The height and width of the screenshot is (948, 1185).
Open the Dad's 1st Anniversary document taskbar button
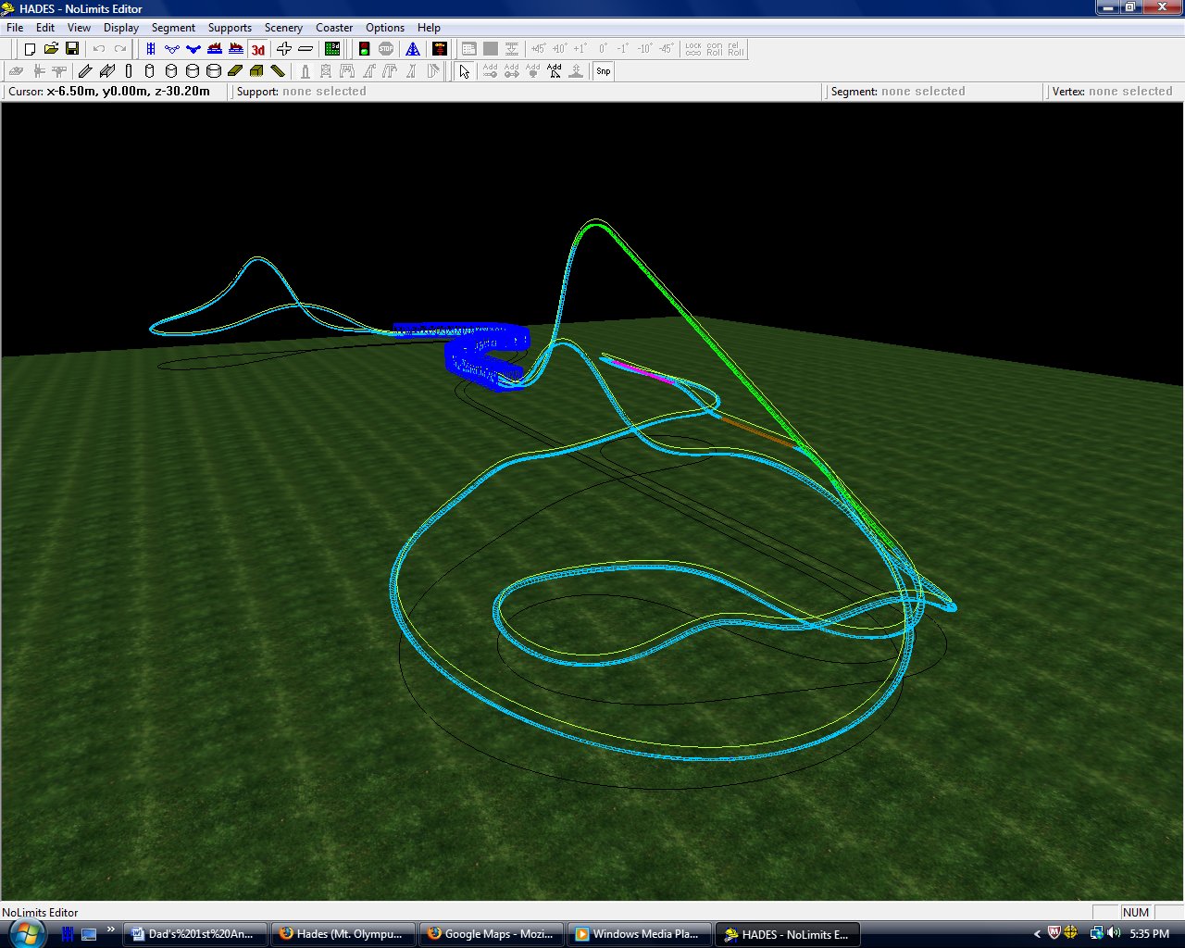click(x=195, y=934)
